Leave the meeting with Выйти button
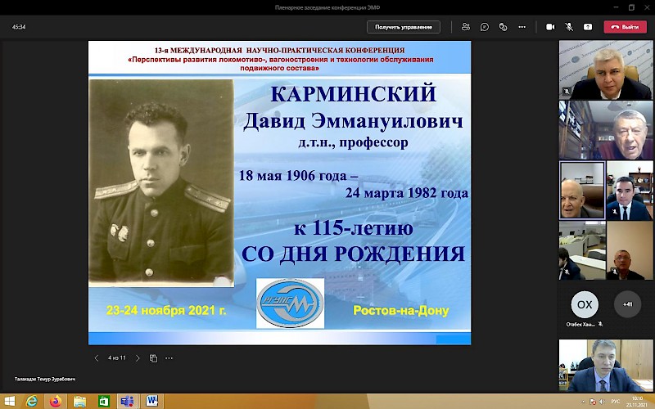 [625, 27]
